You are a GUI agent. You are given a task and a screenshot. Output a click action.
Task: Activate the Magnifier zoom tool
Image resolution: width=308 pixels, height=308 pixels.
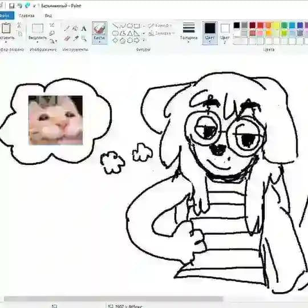coord(84,38)
